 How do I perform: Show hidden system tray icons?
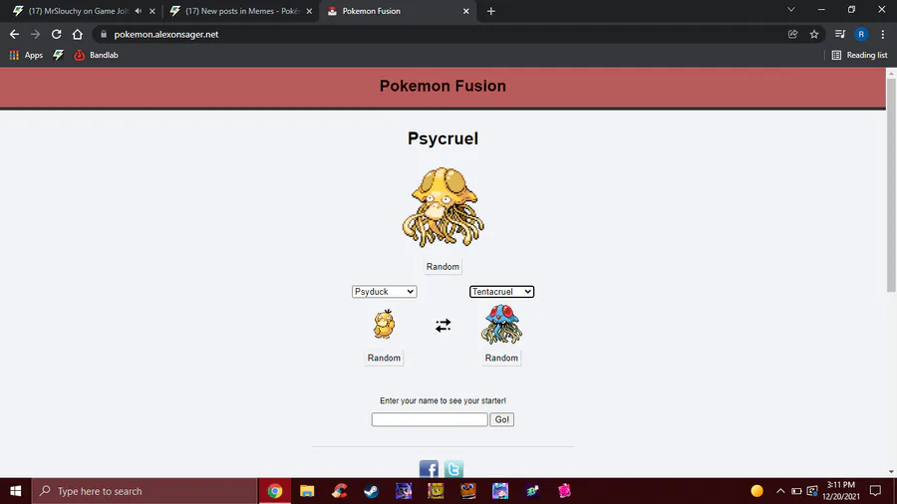[x=780, y=491]
